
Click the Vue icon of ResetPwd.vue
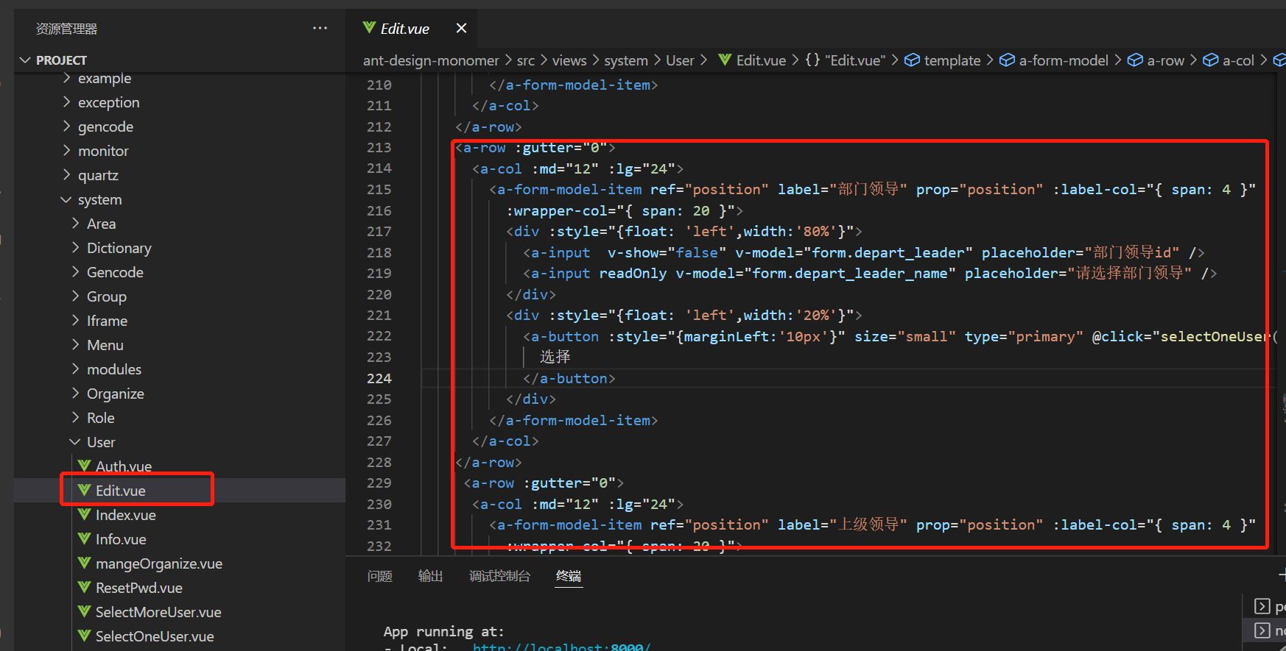[x=85, y=587]
